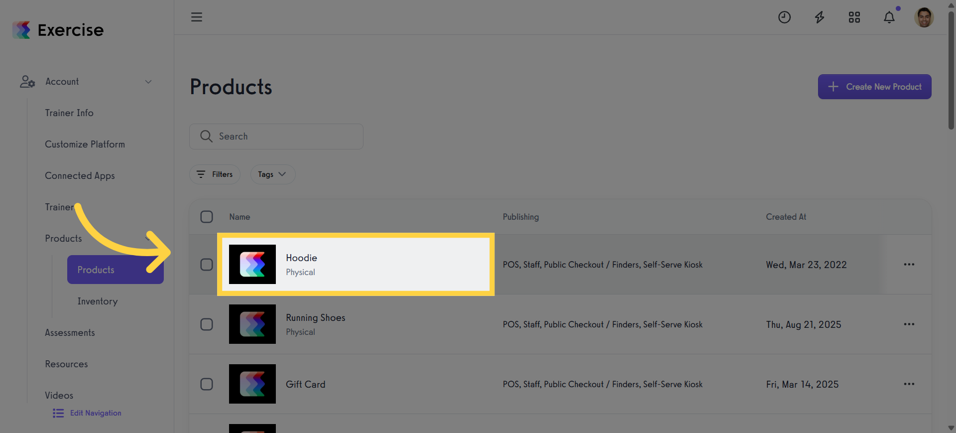Open more options for Gift Card row

pos(909,384)
